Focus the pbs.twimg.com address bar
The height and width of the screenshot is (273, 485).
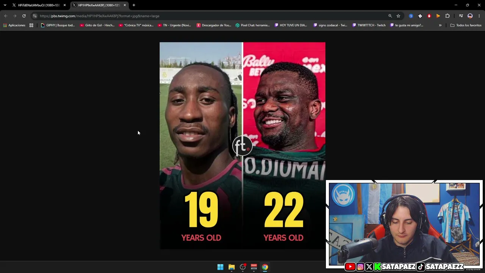212,16
